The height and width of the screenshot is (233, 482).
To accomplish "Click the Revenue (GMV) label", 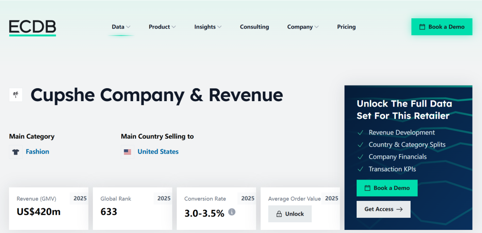I will 37,199.
